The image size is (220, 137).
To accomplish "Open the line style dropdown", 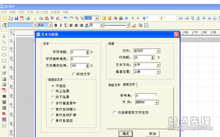I will point(128,25).
